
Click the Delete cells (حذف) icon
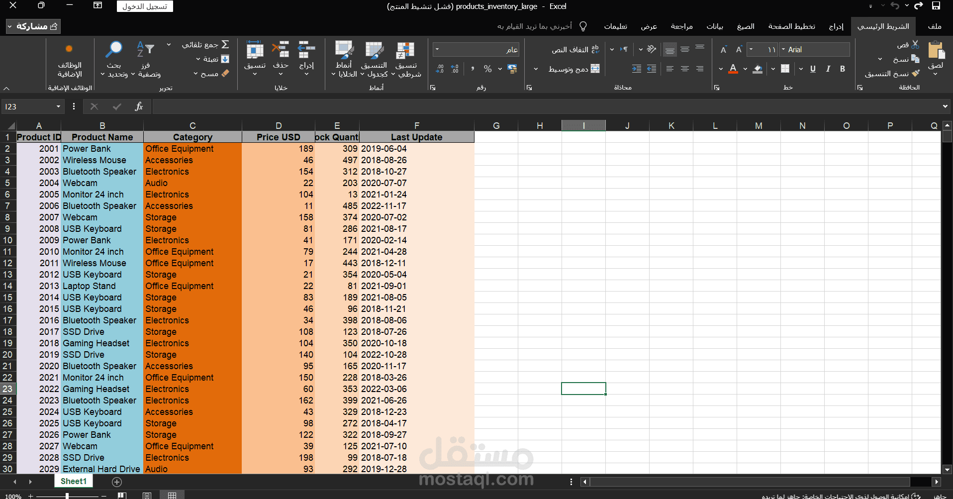coord(281,50)
